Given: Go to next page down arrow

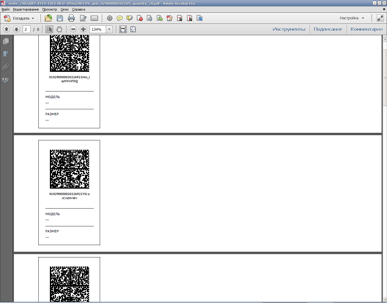Looking at the screenshot, I should point(17,29).
